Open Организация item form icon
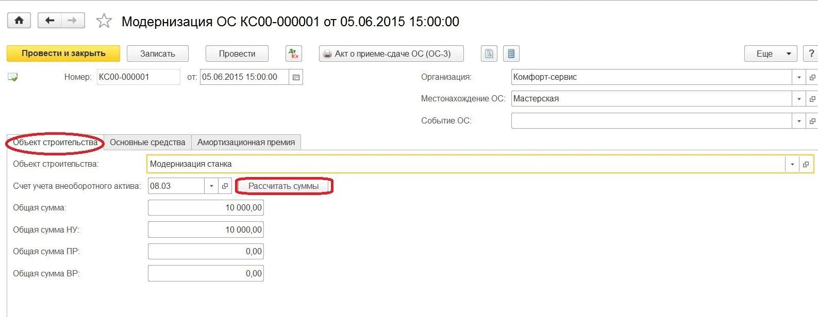 click(x=812, y=77)
